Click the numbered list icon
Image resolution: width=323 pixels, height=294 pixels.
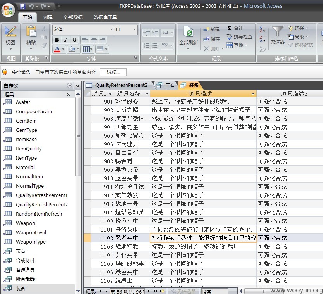click(x=147, y=45)
